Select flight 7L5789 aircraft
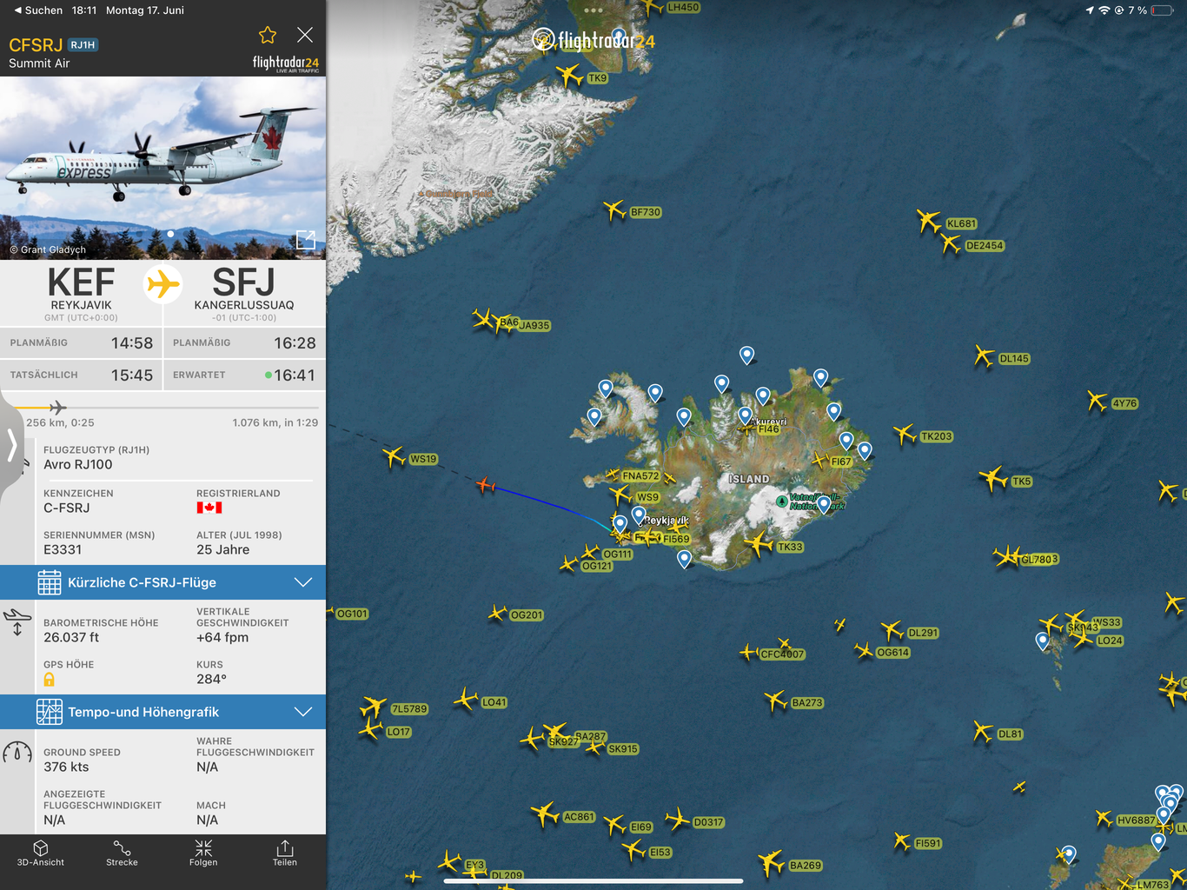Image resolution: width=1187 pixels, height=890 pixels. (374, 707)
